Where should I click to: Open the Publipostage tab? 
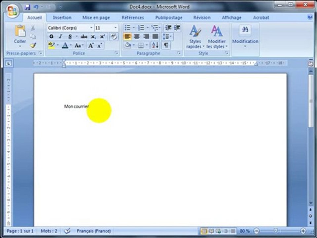[x=169, y=18]
